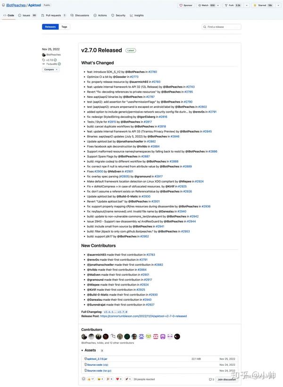This screenshot has width=283, height=387.
Task: Click the Join discussion button
Action: 227,379
